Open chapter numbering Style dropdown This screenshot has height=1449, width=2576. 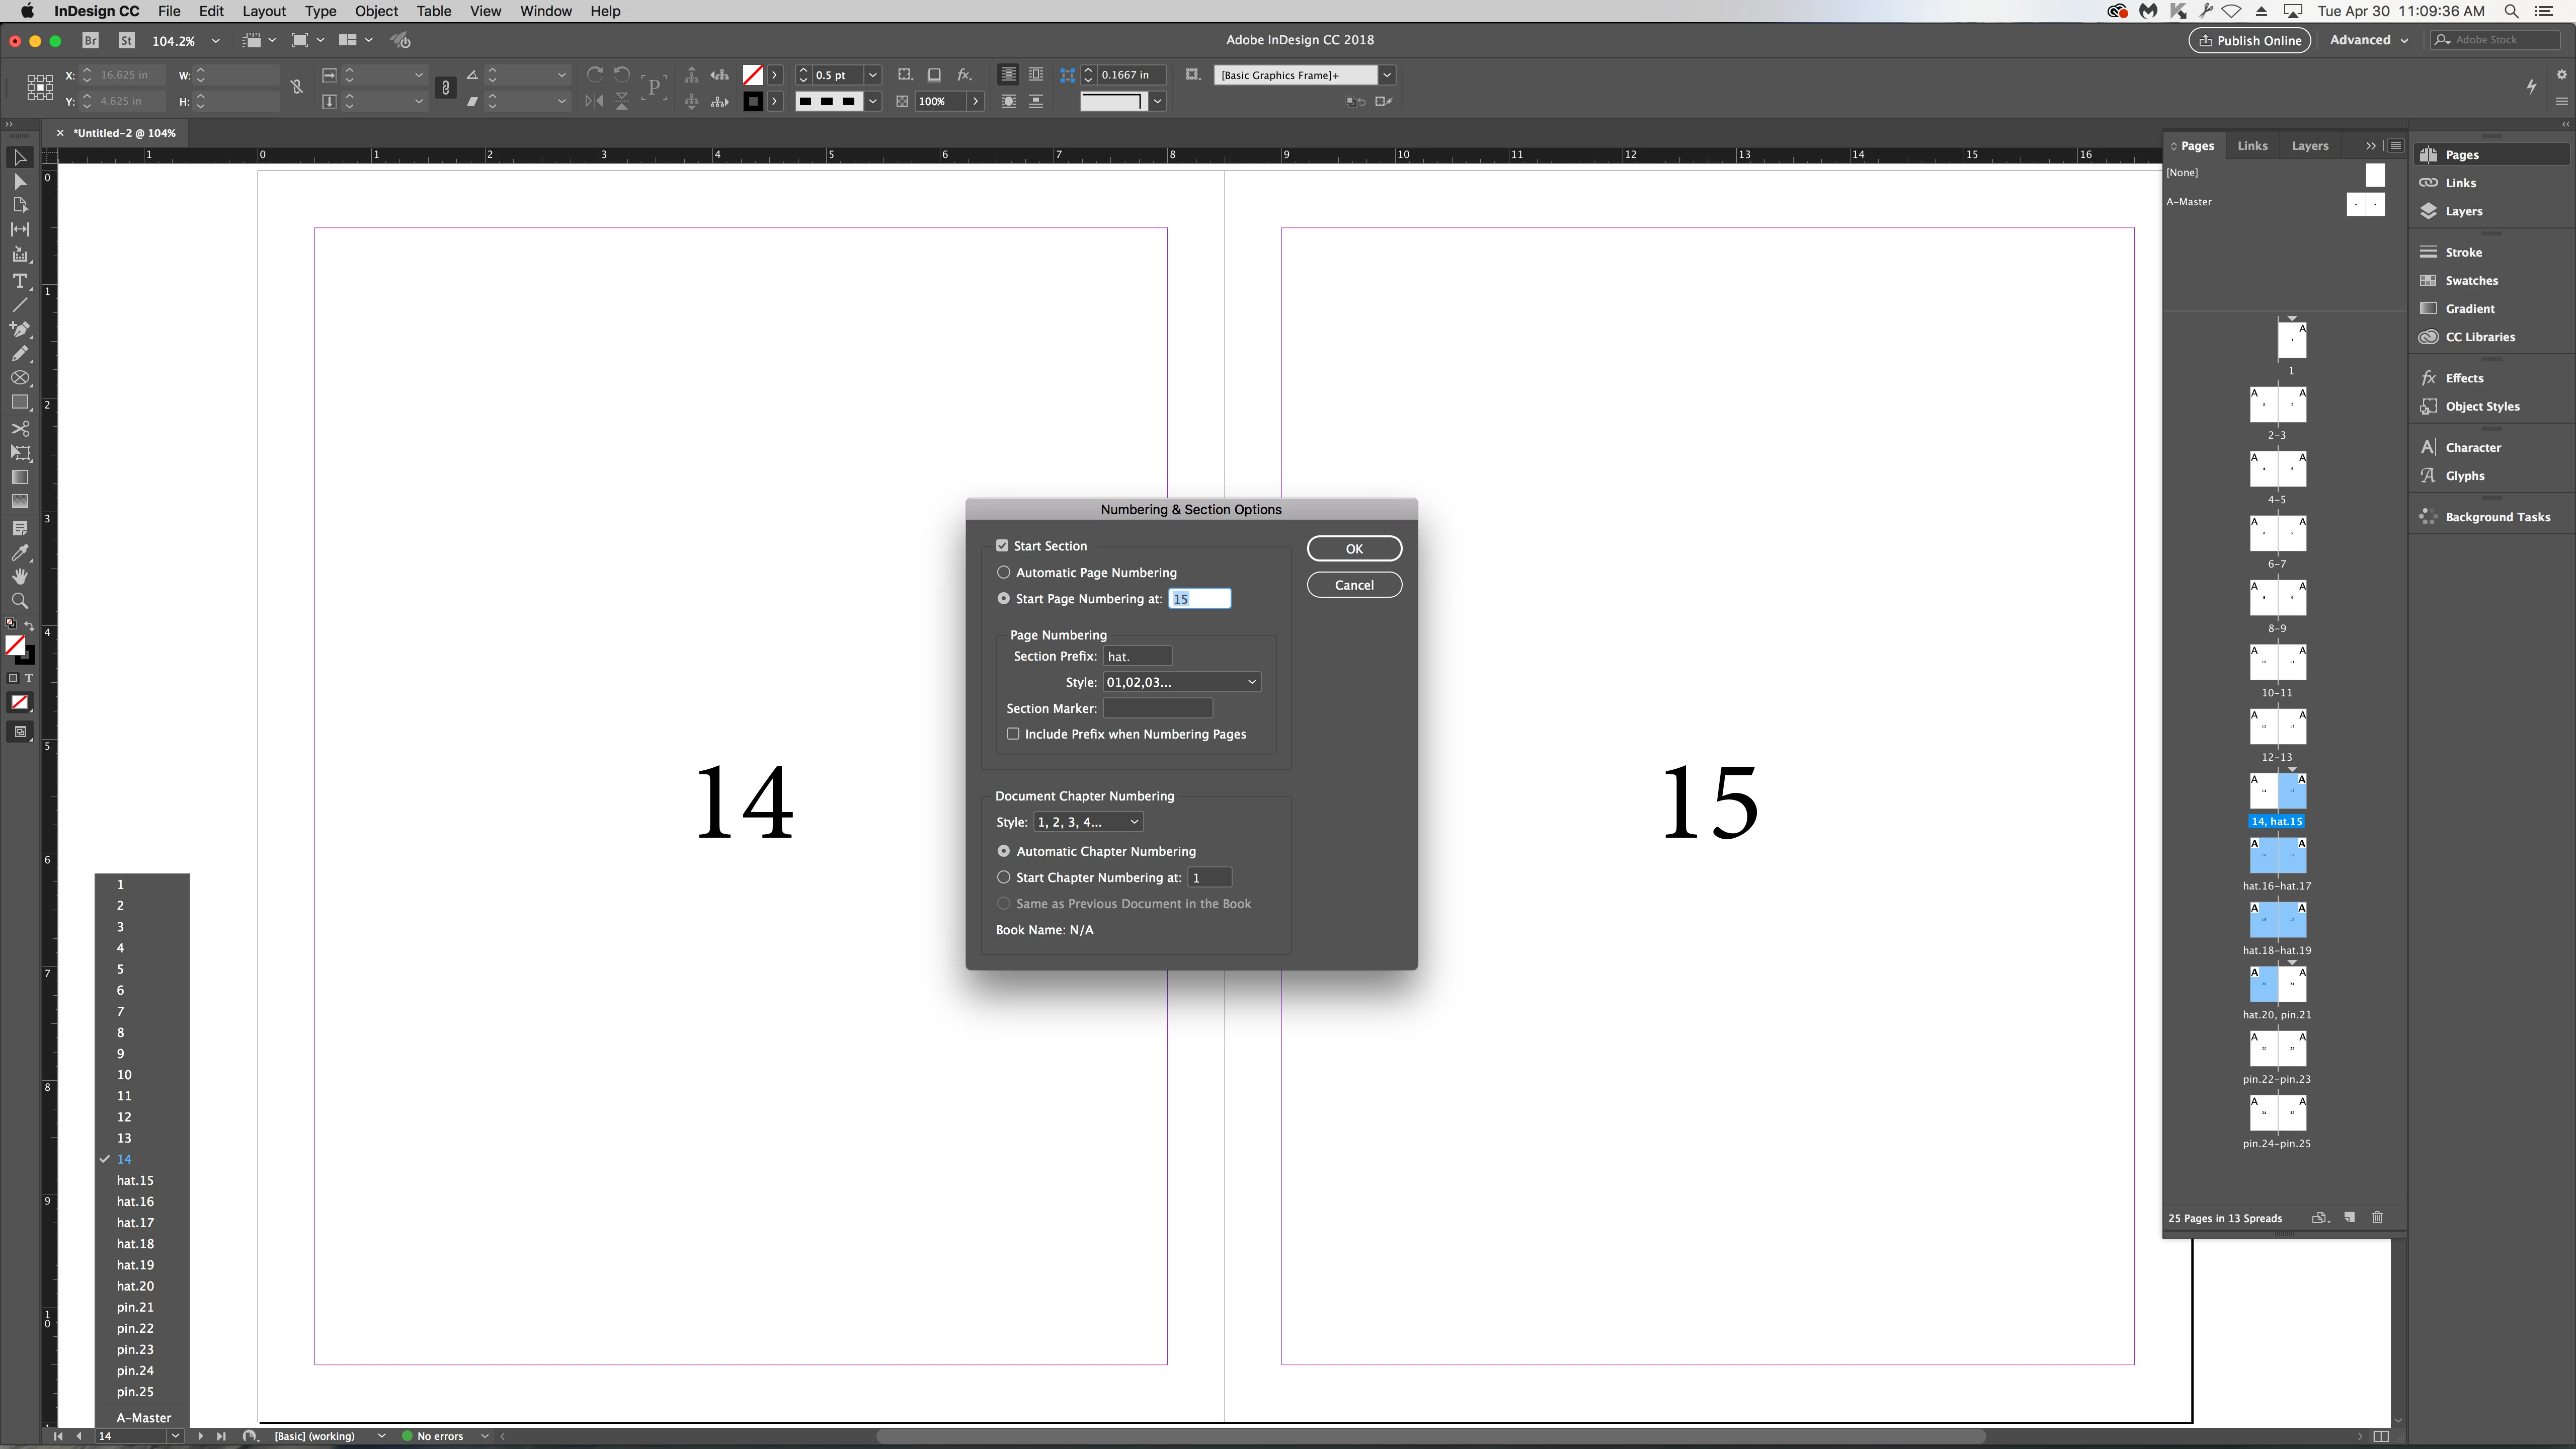tap(1088, 822)
